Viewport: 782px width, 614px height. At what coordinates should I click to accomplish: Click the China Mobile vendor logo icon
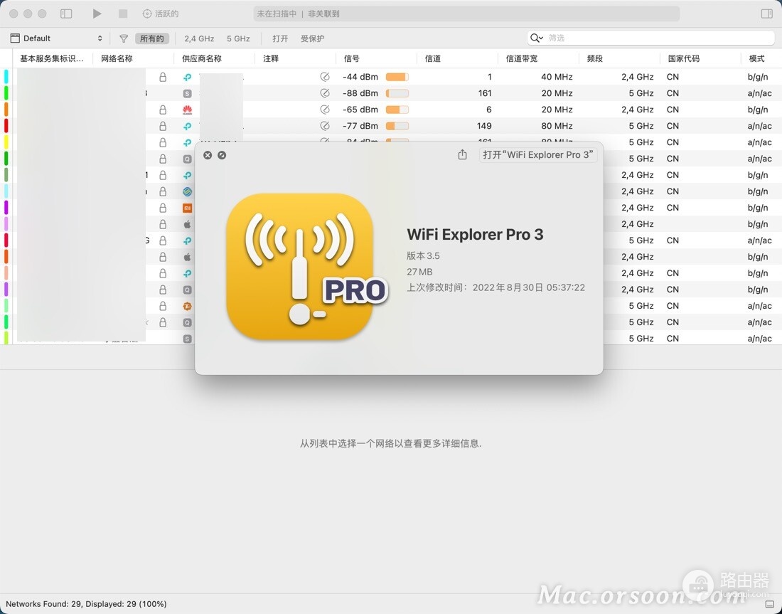pyautogui.click(x=187, y=191)
